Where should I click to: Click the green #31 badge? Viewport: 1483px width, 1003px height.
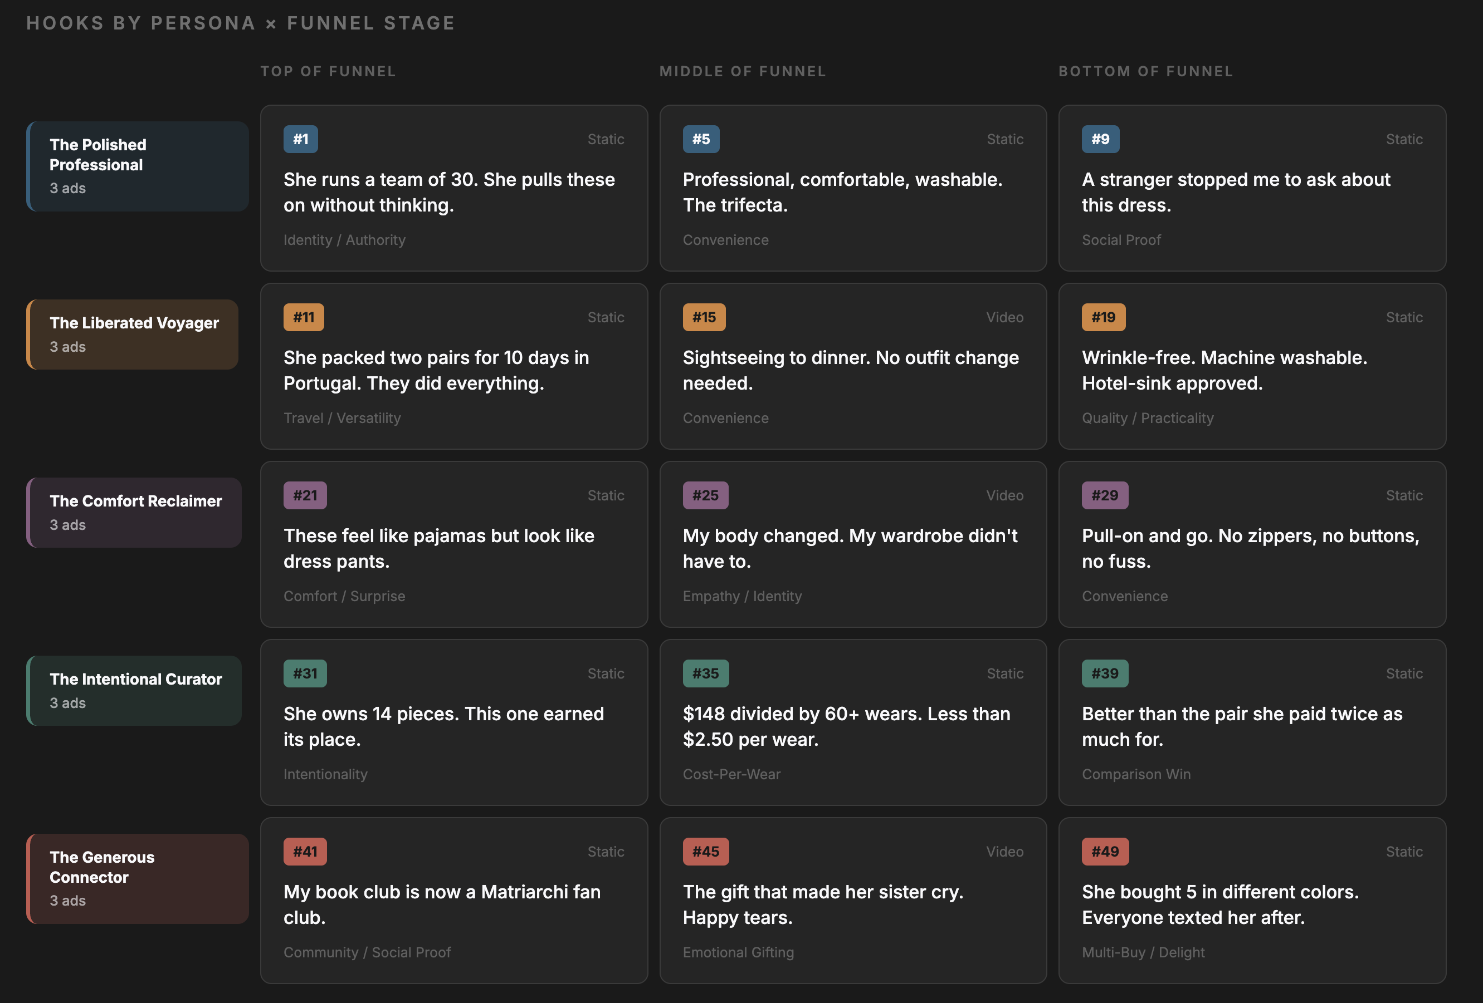[305, 673]
